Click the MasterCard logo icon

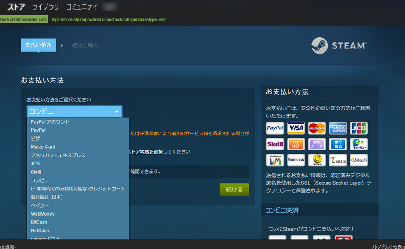click(317, 128)
